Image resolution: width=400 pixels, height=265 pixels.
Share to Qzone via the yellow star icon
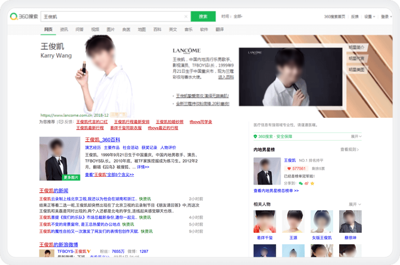pos(312,183)
